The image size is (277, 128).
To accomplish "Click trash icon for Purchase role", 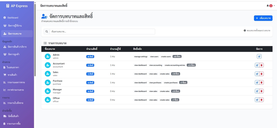I will pyautogui.click(x=261, y=83).
